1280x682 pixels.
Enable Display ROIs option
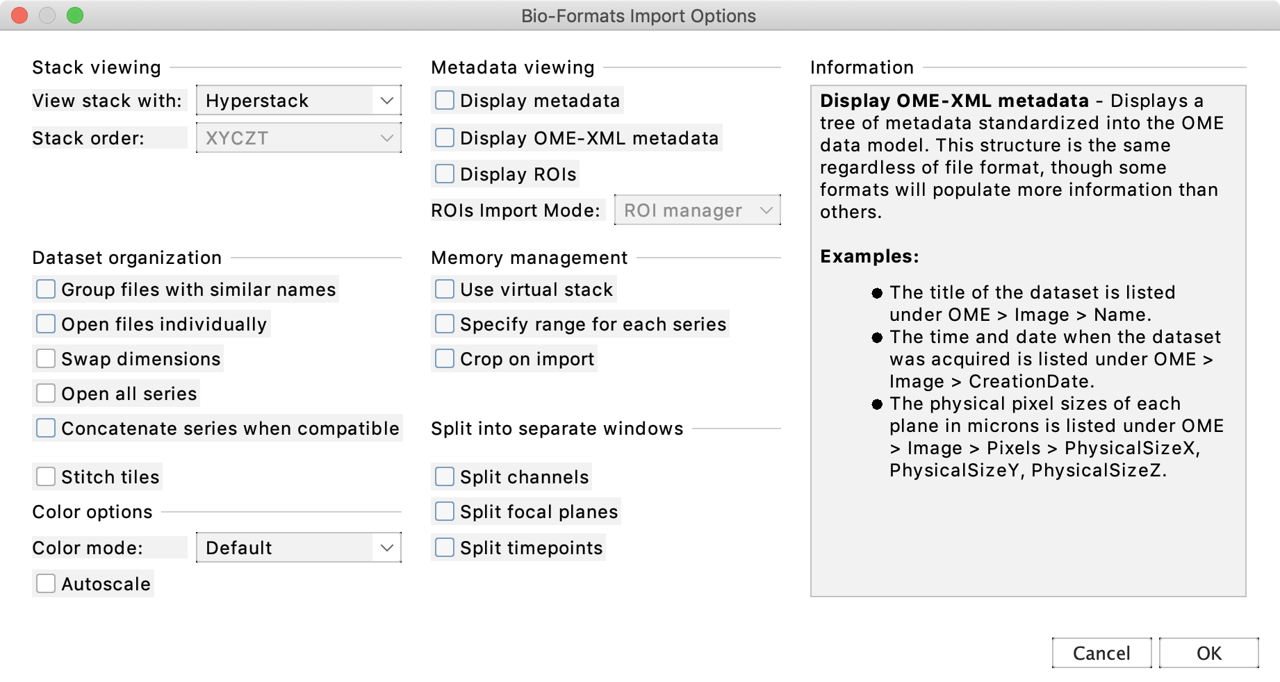coord(444,174)
